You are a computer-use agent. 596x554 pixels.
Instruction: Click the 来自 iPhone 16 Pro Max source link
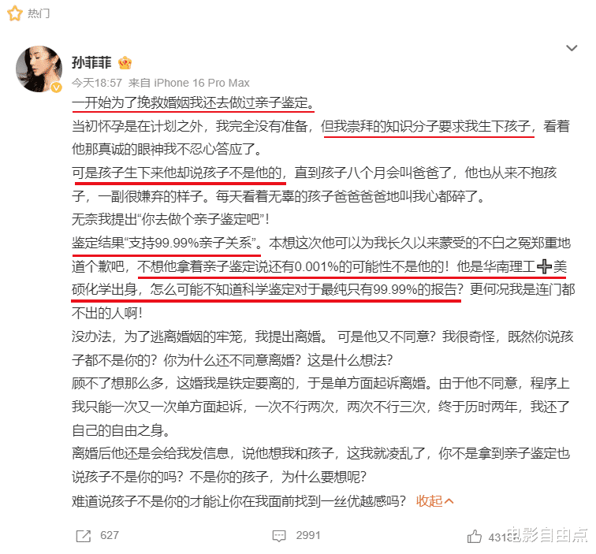pos(189,83)
